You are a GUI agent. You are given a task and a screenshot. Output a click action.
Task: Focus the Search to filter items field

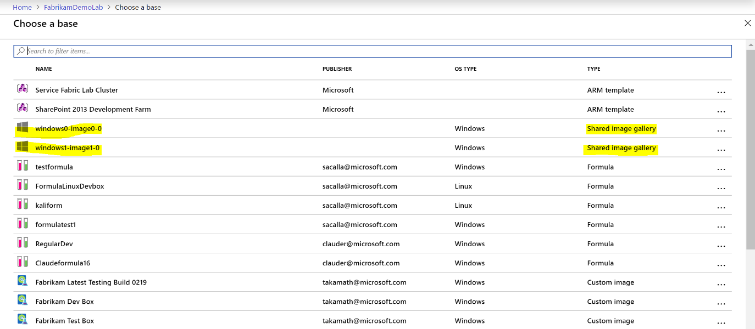coord(373,51)
